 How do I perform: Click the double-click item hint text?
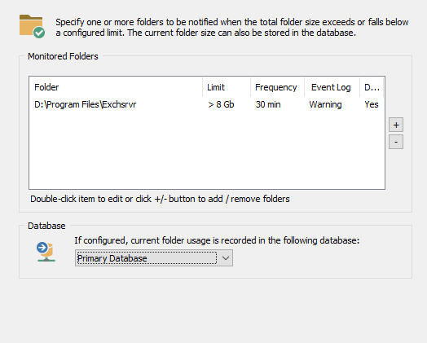tap(160, 199)
